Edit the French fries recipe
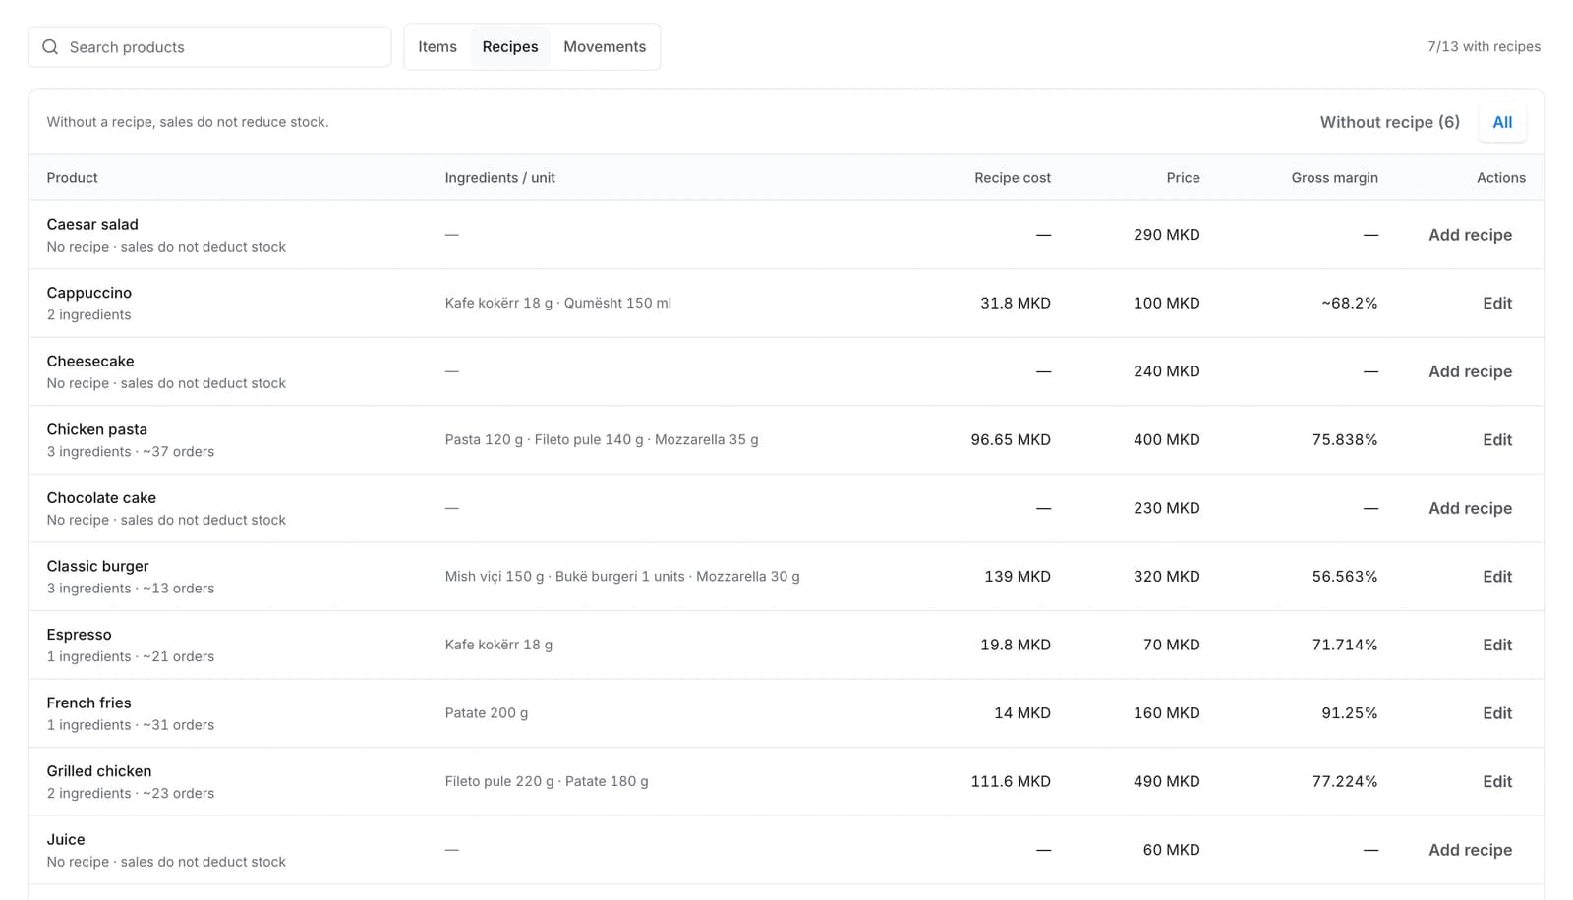Image resolution: width=1573 pixels, height=900 pixels. tap(1497, 713)
